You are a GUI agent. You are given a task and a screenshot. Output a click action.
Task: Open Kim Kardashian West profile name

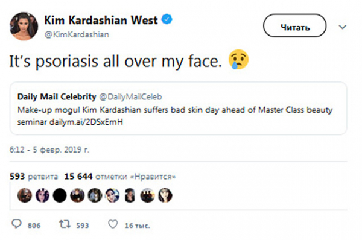pyautogui.click(x=101, y=20)
